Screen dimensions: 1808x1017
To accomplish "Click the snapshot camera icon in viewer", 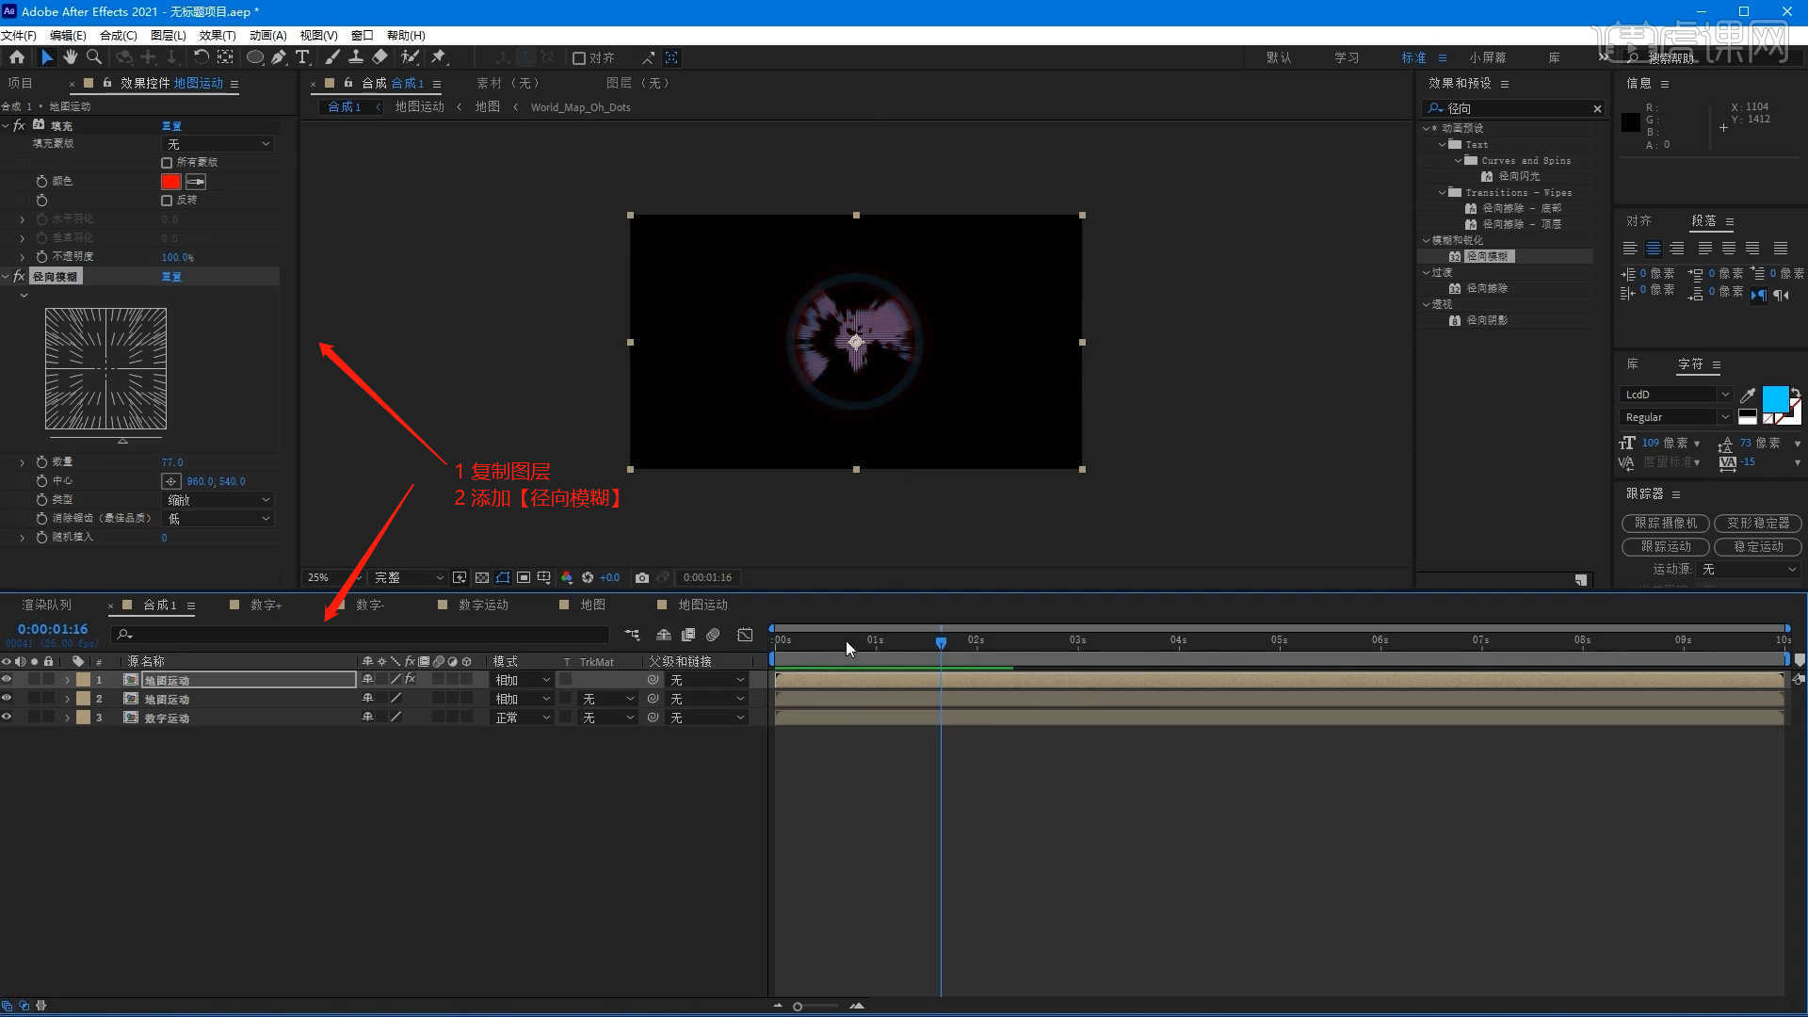I will point(642,577).
